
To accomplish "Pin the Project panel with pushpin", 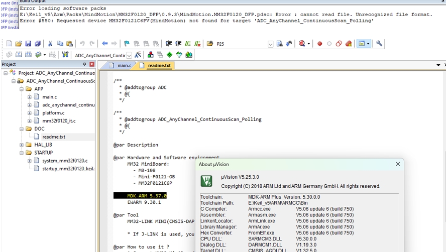I will pos(84,64).
